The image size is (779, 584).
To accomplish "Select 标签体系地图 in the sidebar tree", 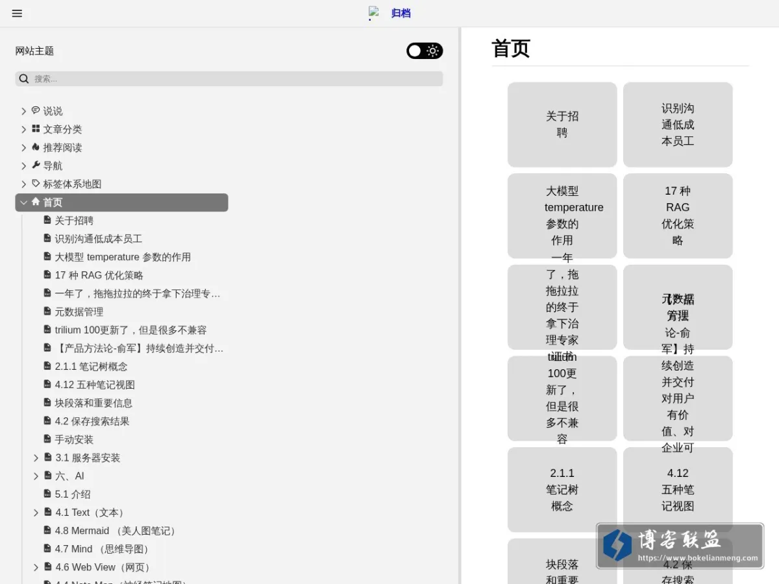I will point(72,184).
